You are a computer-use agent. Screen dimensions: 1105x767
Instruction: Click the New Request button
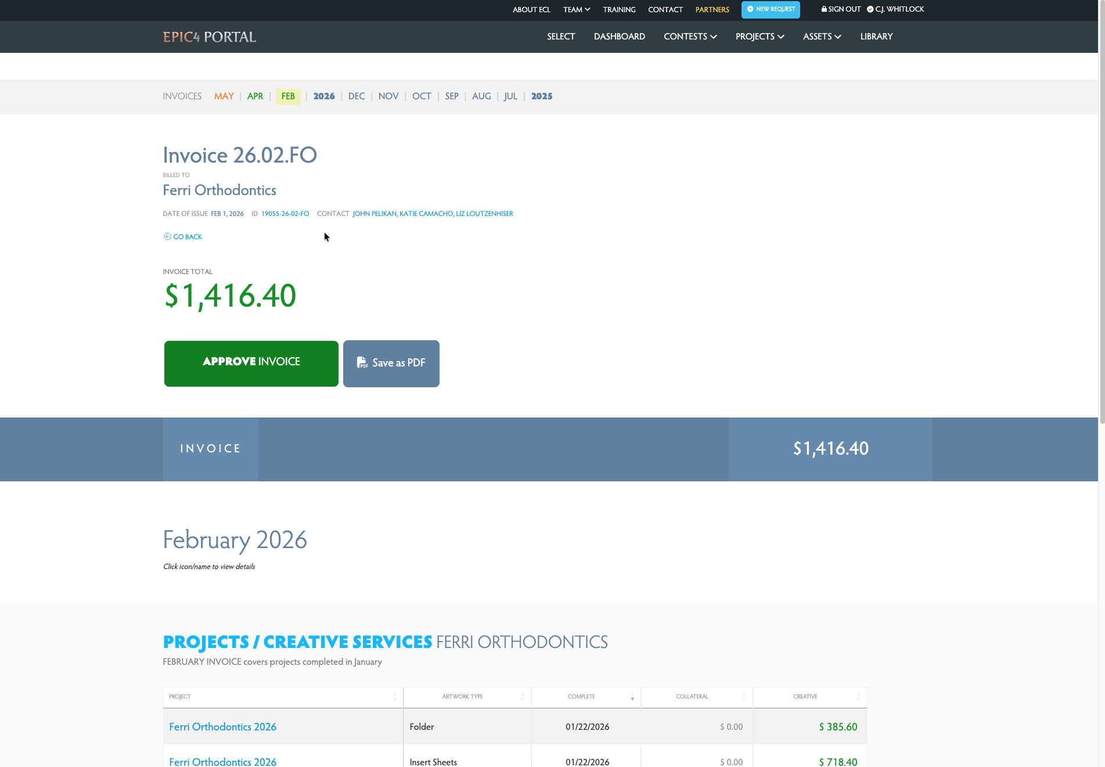[x=771, y=9]
